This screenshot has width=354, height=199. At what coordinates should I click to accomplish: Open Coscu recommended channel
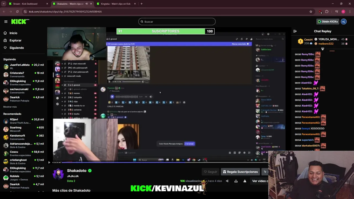(x=24, y=153)
